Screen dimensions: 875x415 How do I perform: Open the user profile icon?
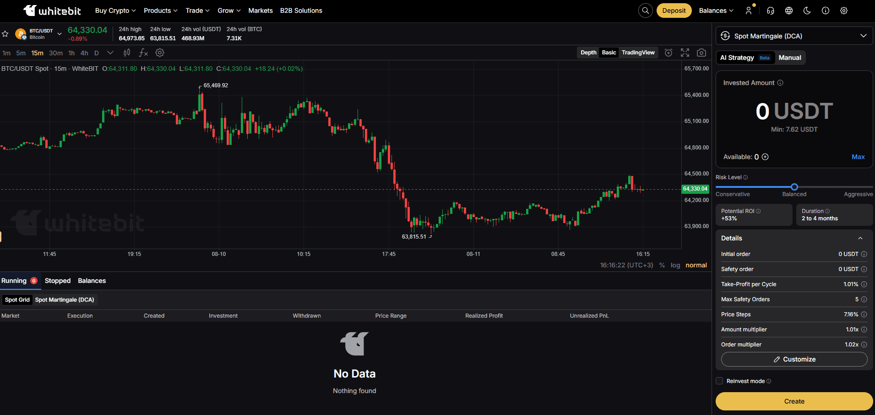[749, 11]
